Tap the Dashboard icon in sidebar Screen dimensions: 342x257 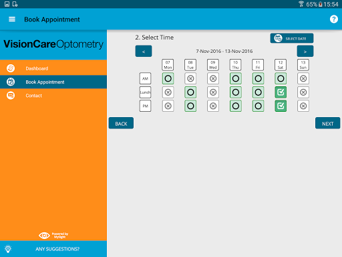click(x=11, y=68)
